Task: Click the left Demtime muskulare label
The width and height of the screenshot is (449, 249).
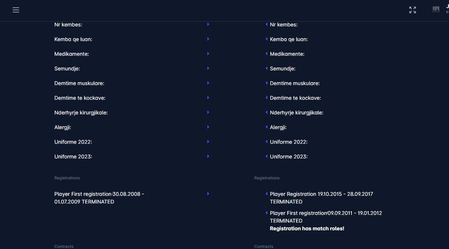Action: [x=79, y=83]
